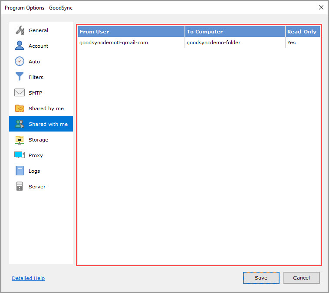Sort by From User column header
The height and width of the screenshot is (293, 329).
click(132, 32)
